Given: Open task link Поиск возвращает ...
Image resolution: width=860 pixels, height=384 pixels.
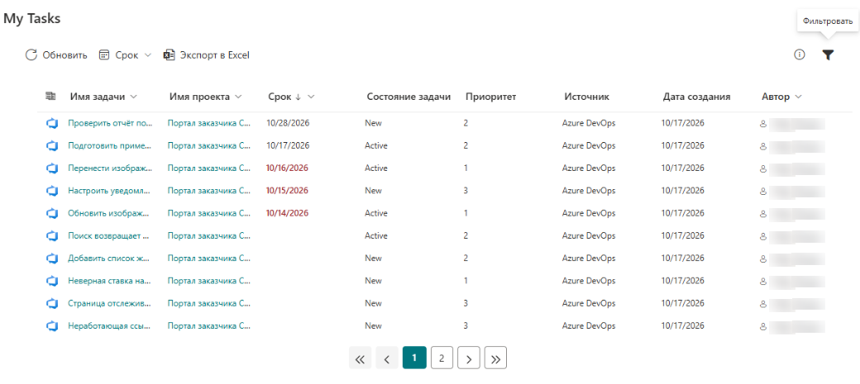Looking at the screenshot, I should [108, 235].
